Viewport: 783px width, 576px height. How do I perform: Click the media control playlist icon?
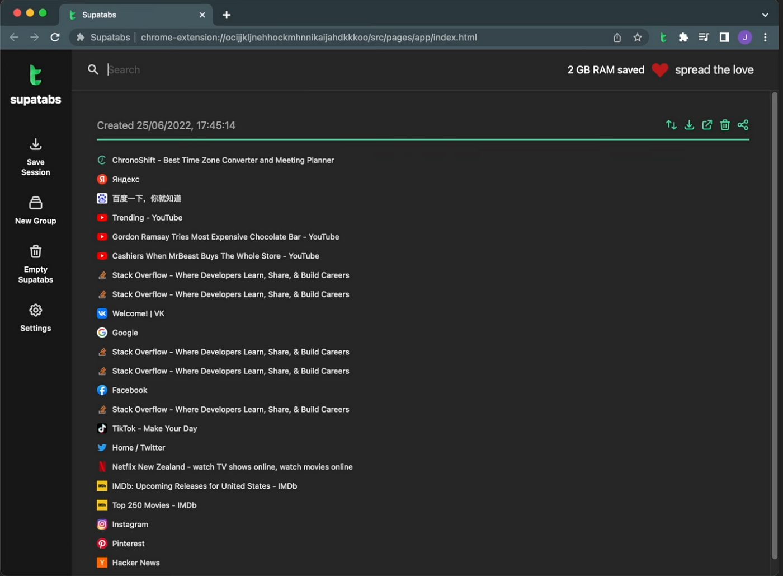point(704,38)
